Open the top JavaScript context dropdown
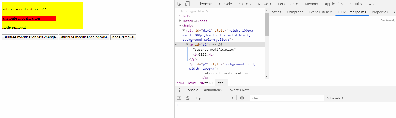The image size is (396, 118). (215, 98)
